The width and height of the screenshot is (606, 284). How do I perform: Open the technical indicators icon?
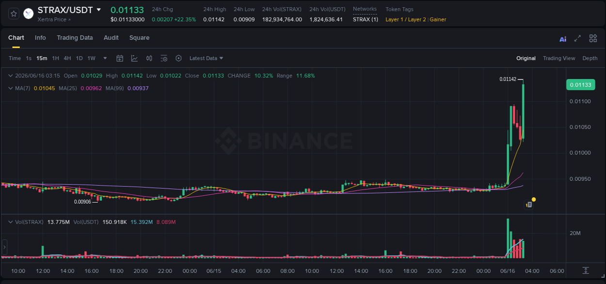pos(134,58)
